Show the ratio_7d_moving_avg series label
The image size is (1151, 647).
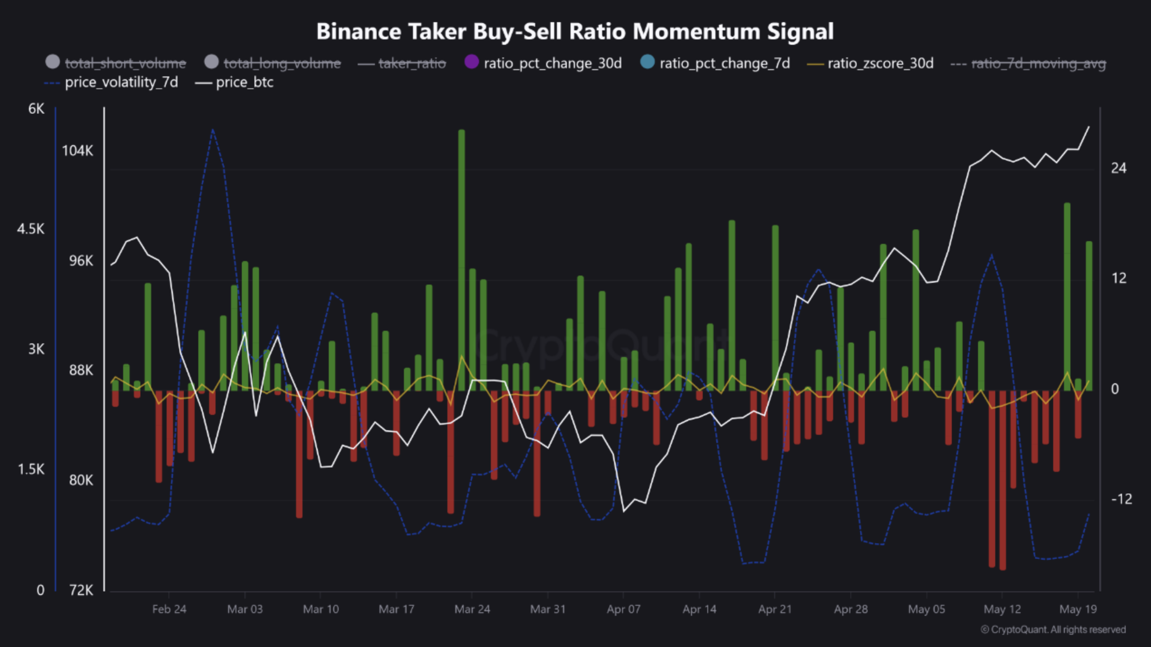[x=1039, y=63]
